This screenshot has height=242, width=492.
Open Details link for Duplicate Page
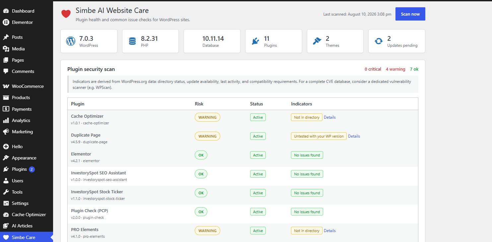coord(354,136)
